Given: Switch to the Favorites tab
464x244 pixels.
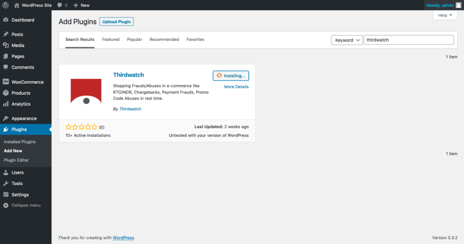Looking at the screenshot, I should point(195,39).
